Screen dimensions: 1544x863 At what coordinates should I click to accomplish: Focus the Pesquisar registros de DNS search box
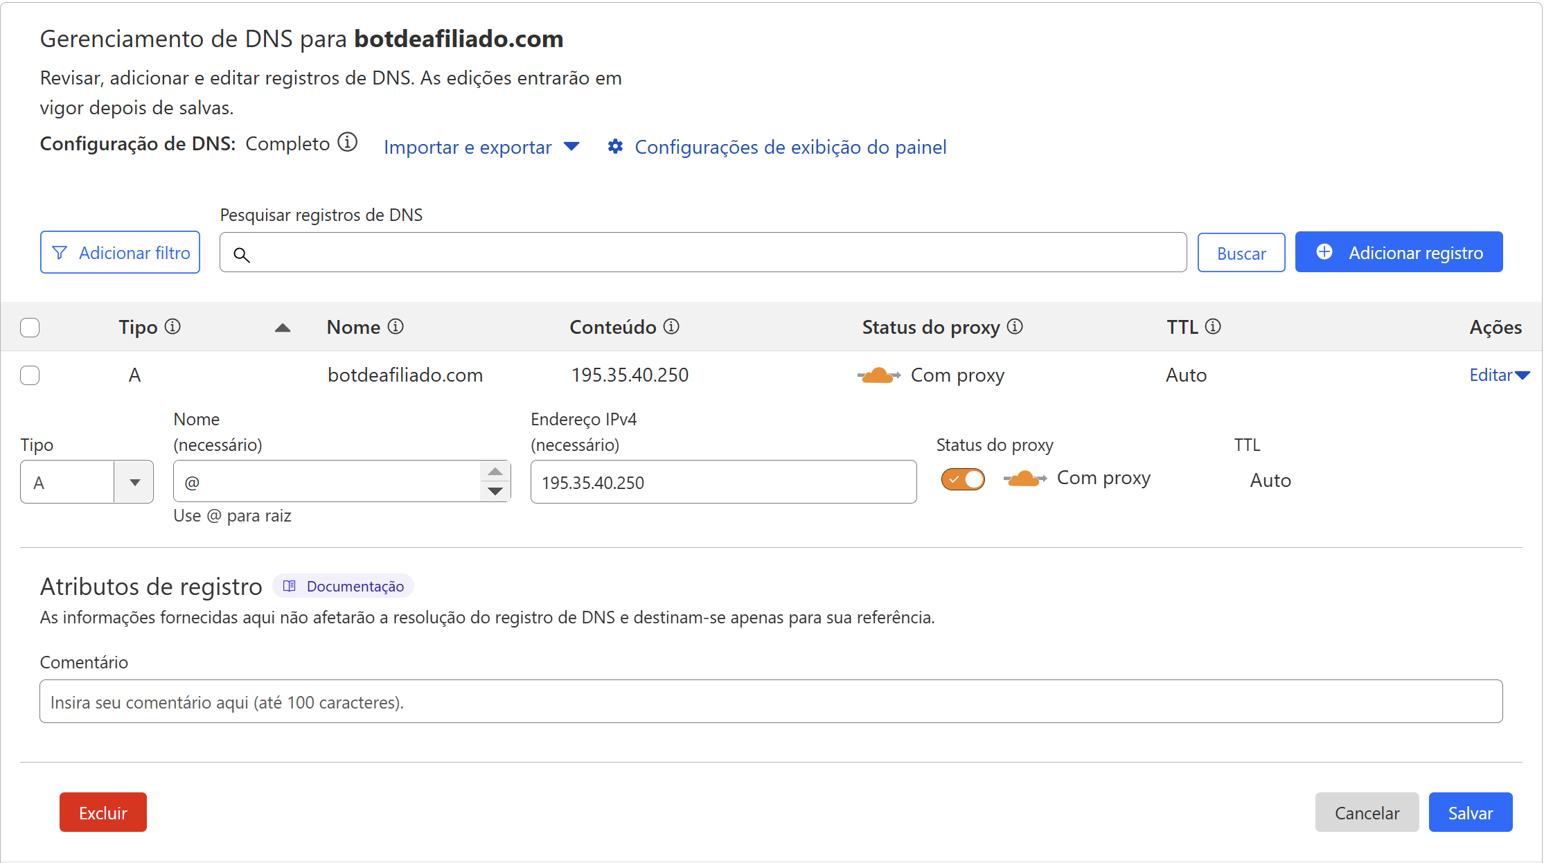[x=703, y=253]
